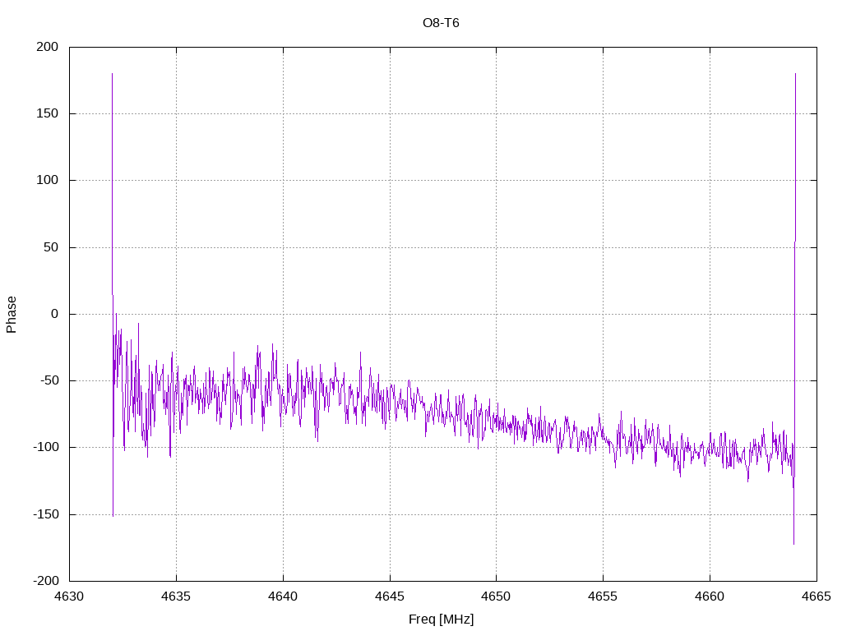Click x-axis tick label 4635
The height and width of the screenshot is (631, 842).
[x=176, y=596]
